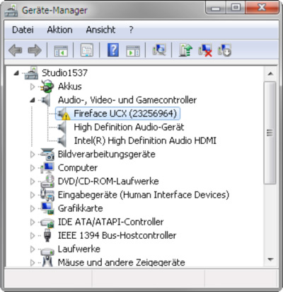Expand Mäuse und andere Zeigegeräte category
The width and height of the screenshot is (283, 292).
pyautogui.click(x=33, y=263)
